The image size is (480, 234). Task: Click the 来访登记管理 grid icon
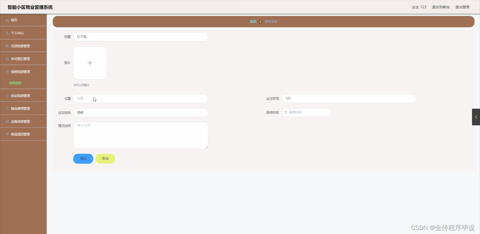coord(7,58)
